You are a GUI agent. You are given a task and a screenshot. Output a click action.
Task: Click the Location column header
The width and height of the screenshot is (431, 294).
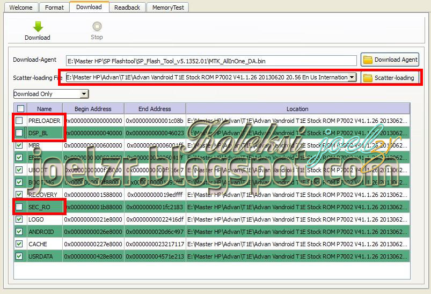point(298,109)
